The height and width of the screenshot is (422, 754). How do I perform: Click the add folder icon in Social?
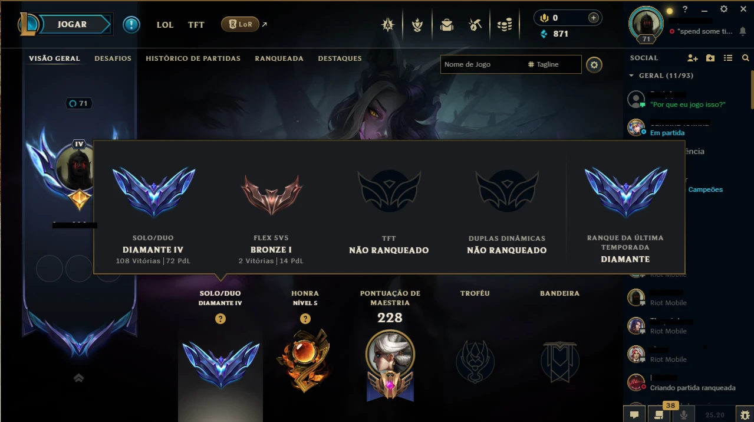point(710,58)
